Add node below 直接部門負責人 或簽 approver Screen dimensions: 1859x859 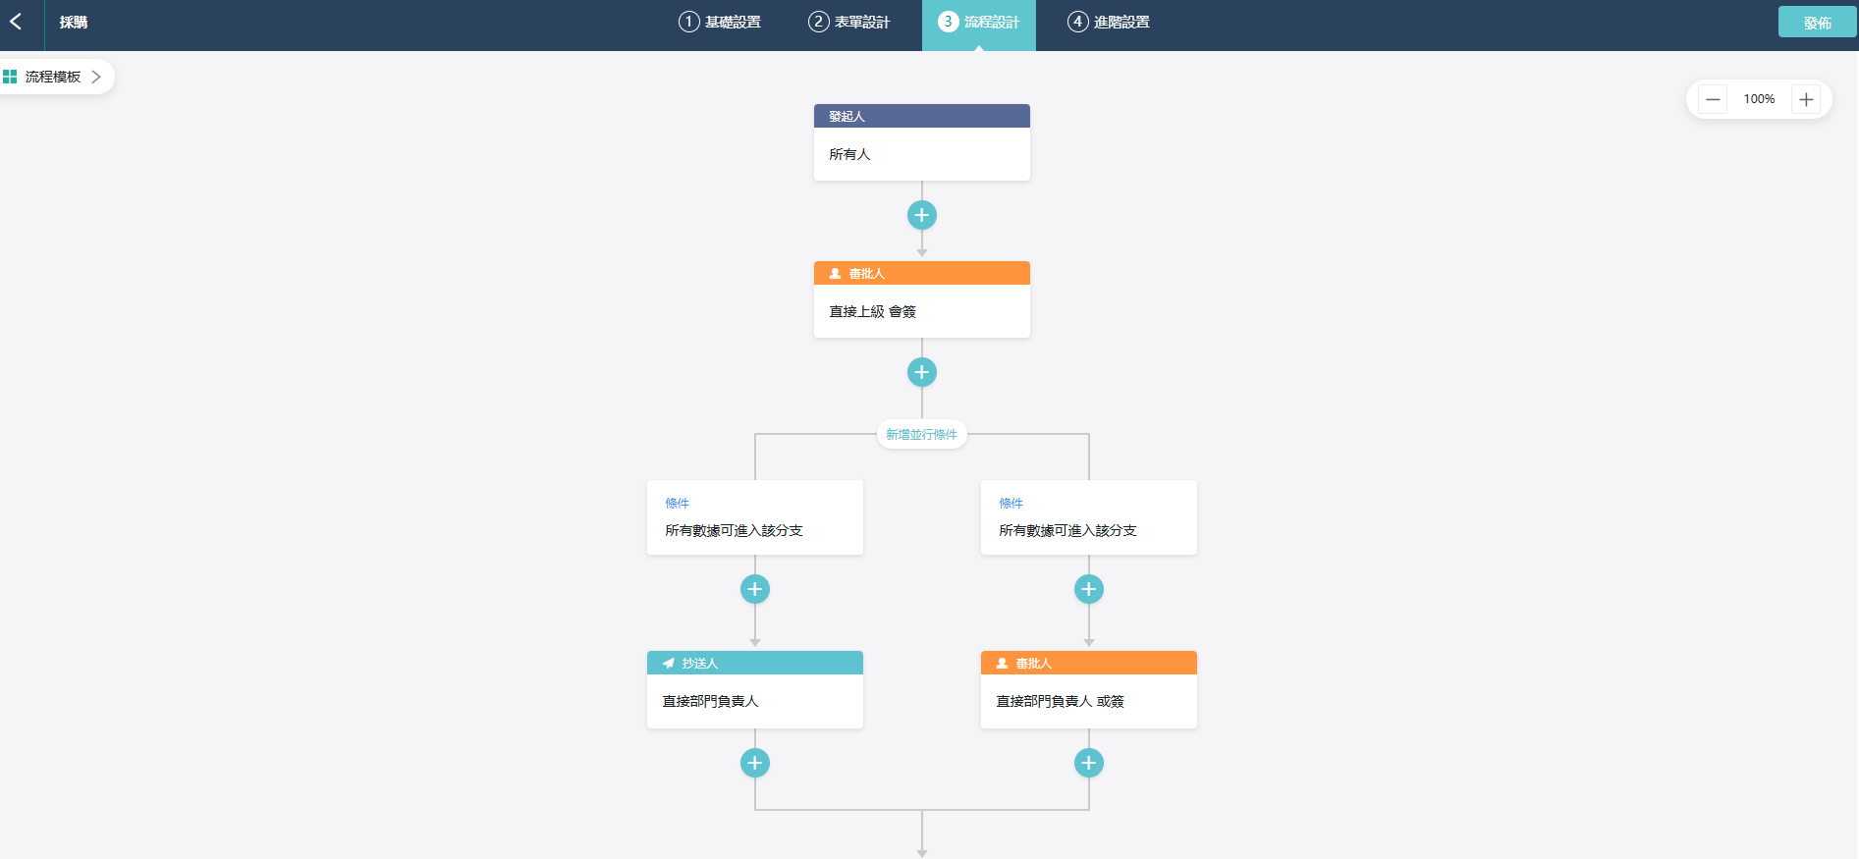click(x=1088, y=763)
